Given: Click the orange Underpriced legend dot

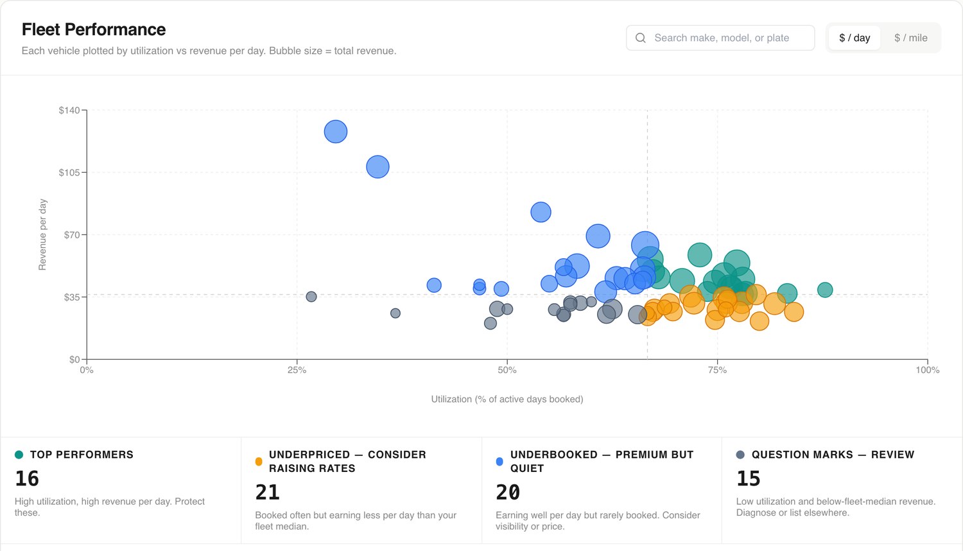Looking at the screenshot, I should coord(259,461).
